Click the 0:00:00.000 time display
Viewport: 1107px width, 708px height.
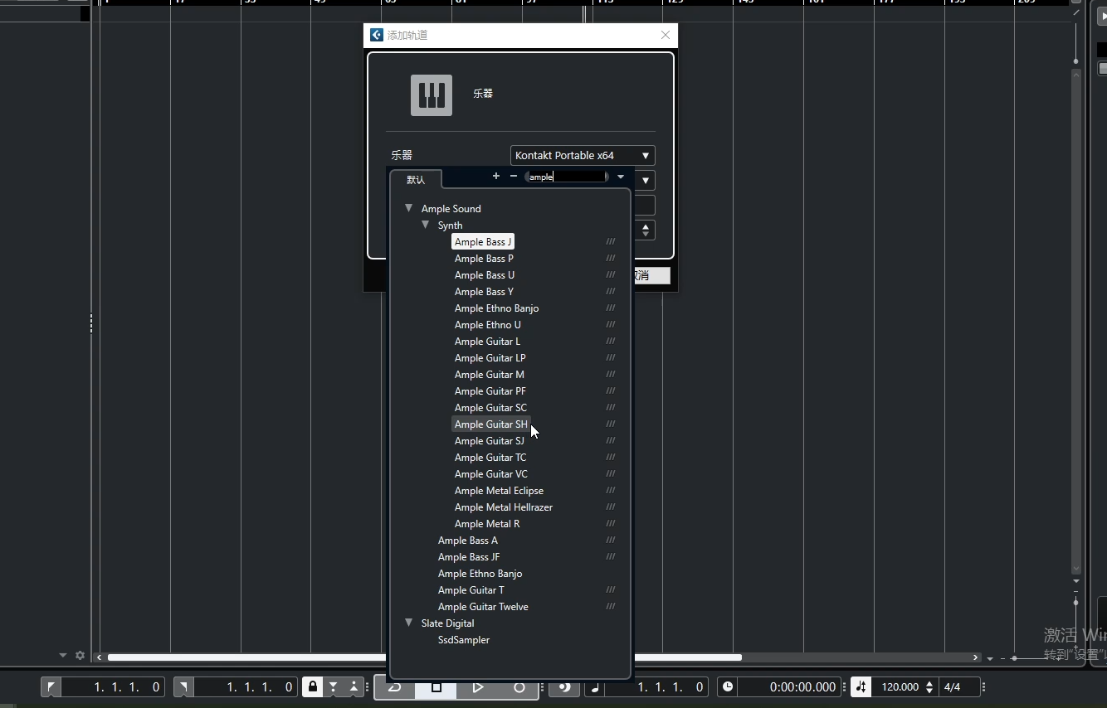[802, 686]
